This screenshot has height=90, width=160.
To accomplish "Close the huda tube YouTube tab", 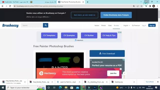I will tap(27, 2).
